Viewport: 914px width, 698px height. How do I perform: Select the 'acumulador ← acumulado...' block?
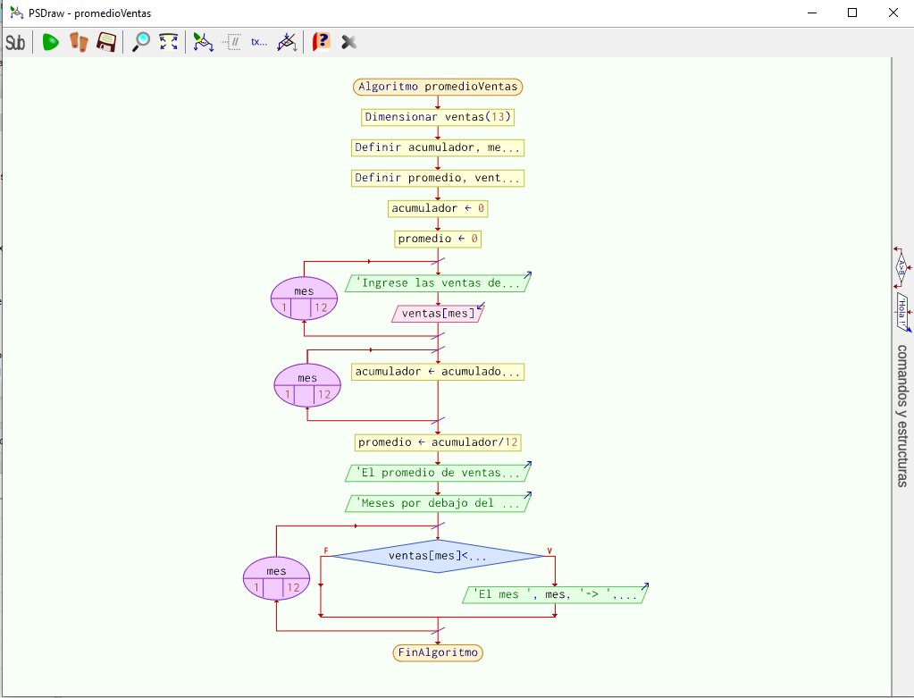[438, 372]
